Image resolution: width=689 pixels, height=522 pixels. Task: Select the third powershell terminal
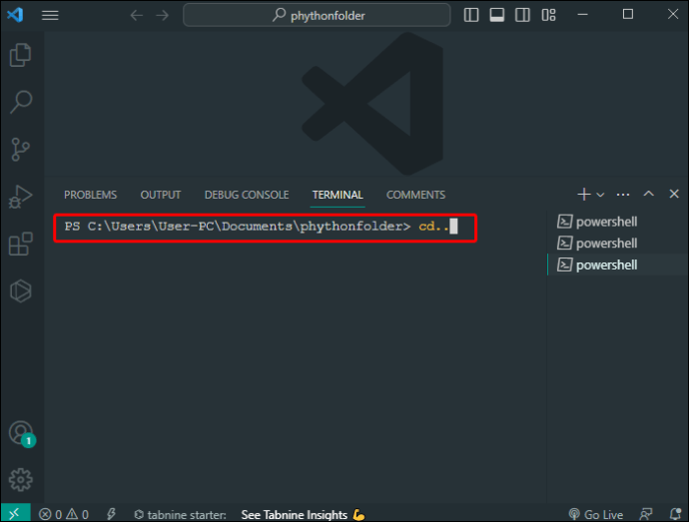617,264
